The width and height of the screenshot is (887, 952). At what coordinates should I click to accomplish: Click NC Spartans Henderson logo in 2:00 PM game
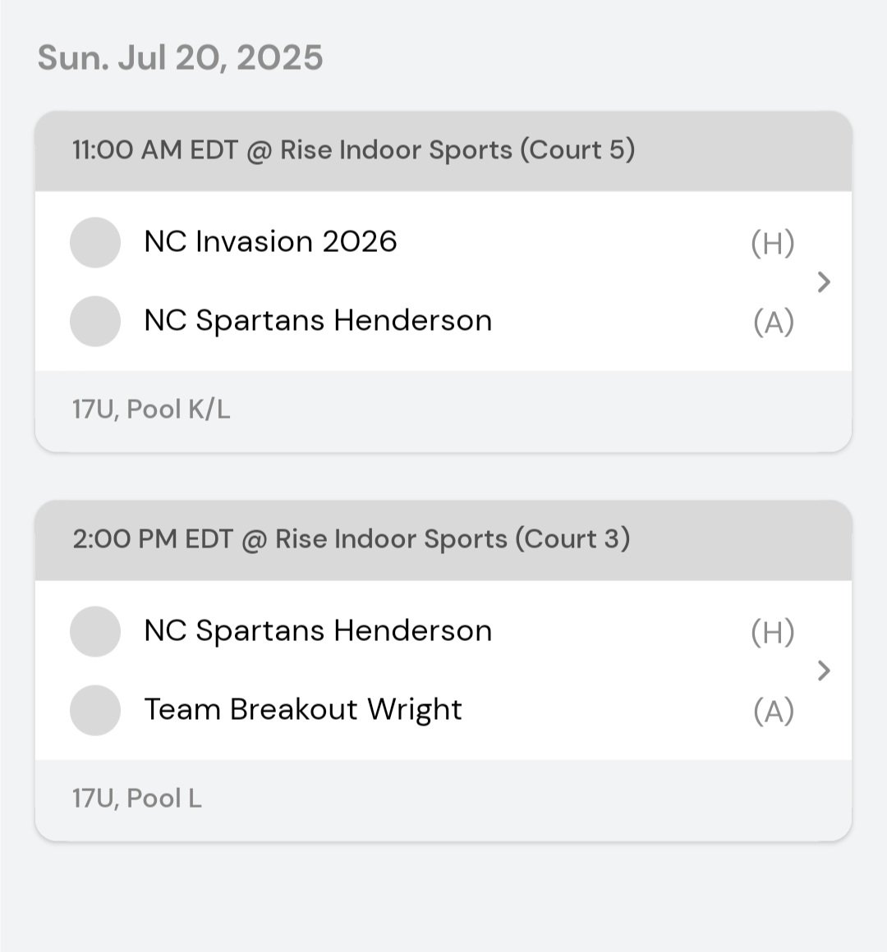[x=95, y=631]
